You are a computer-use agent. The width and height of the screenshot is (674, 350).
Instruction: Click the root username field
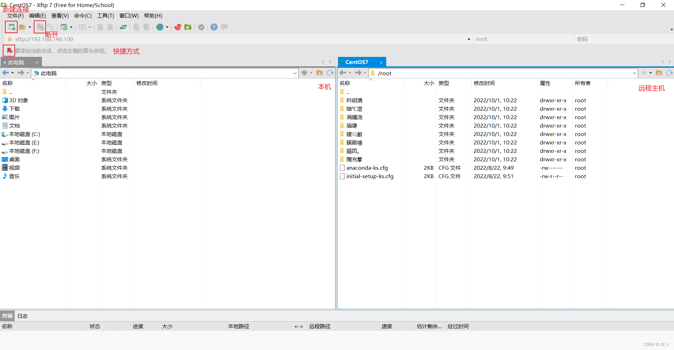click(x=524, y=39)
